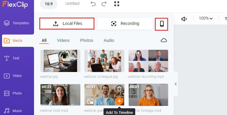227x115 pixels.
Task: Click the webinar host.mp4 file name
Action: pos(54,111)
